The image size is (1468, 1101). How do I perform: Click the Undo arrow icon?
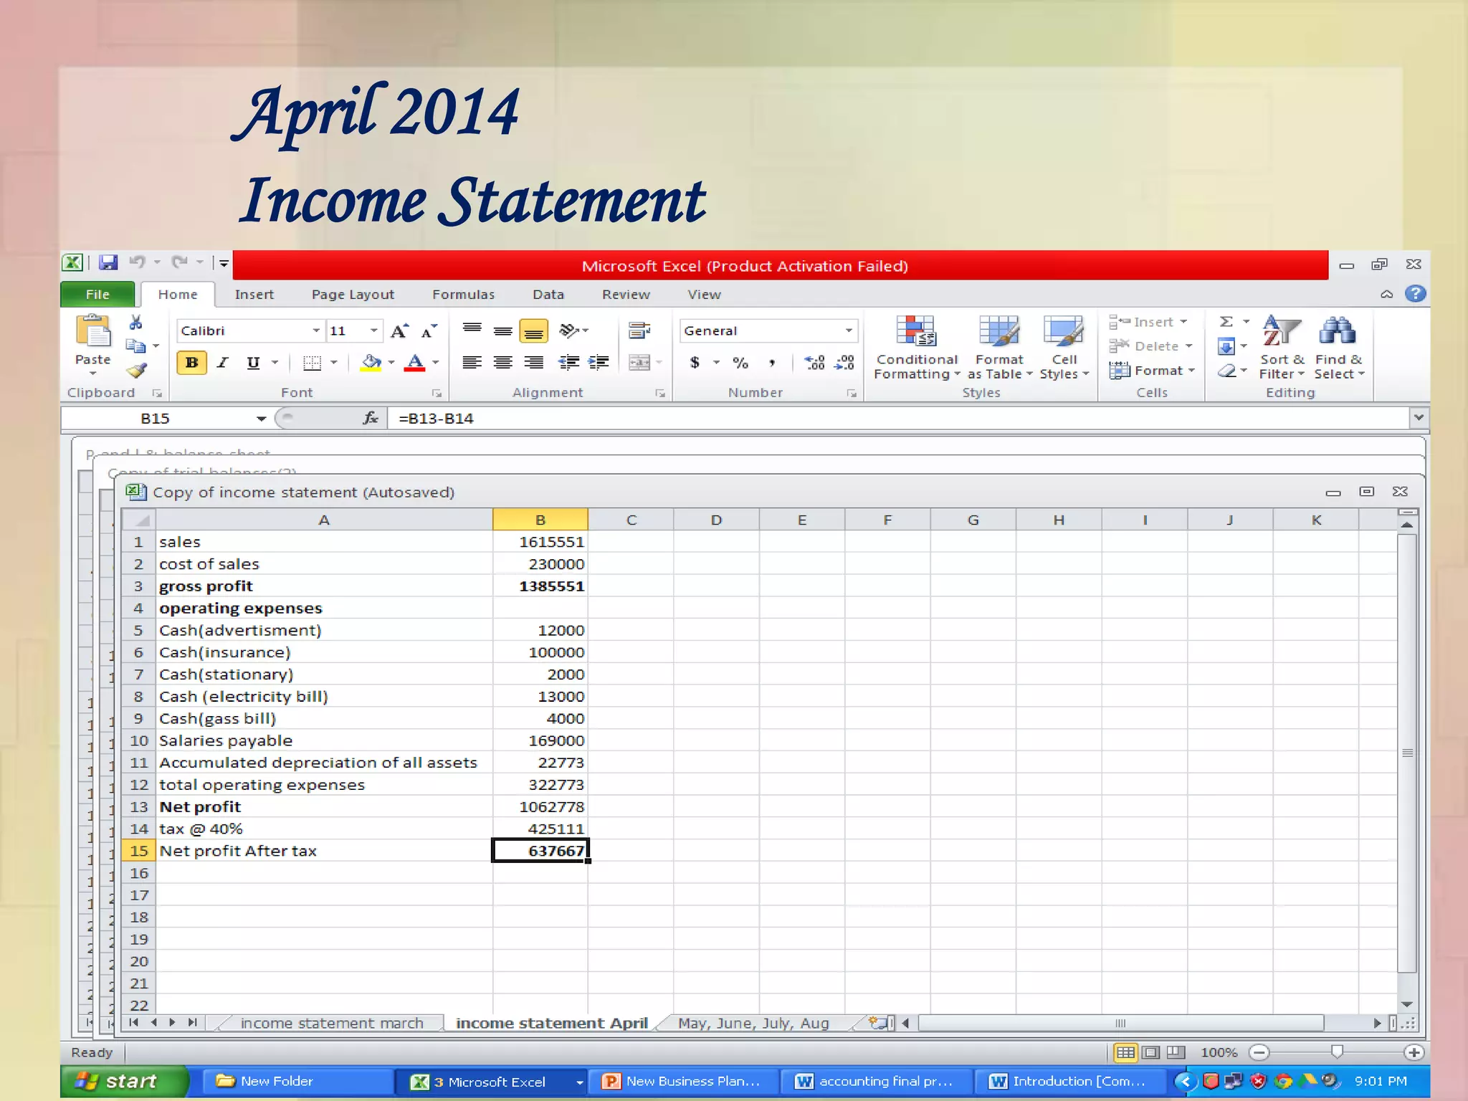pos(137,262)
